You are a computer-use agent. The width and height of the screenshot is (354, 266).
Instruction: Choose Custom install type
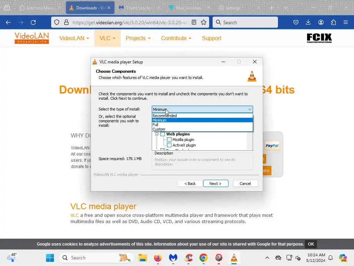pos(202,129)
